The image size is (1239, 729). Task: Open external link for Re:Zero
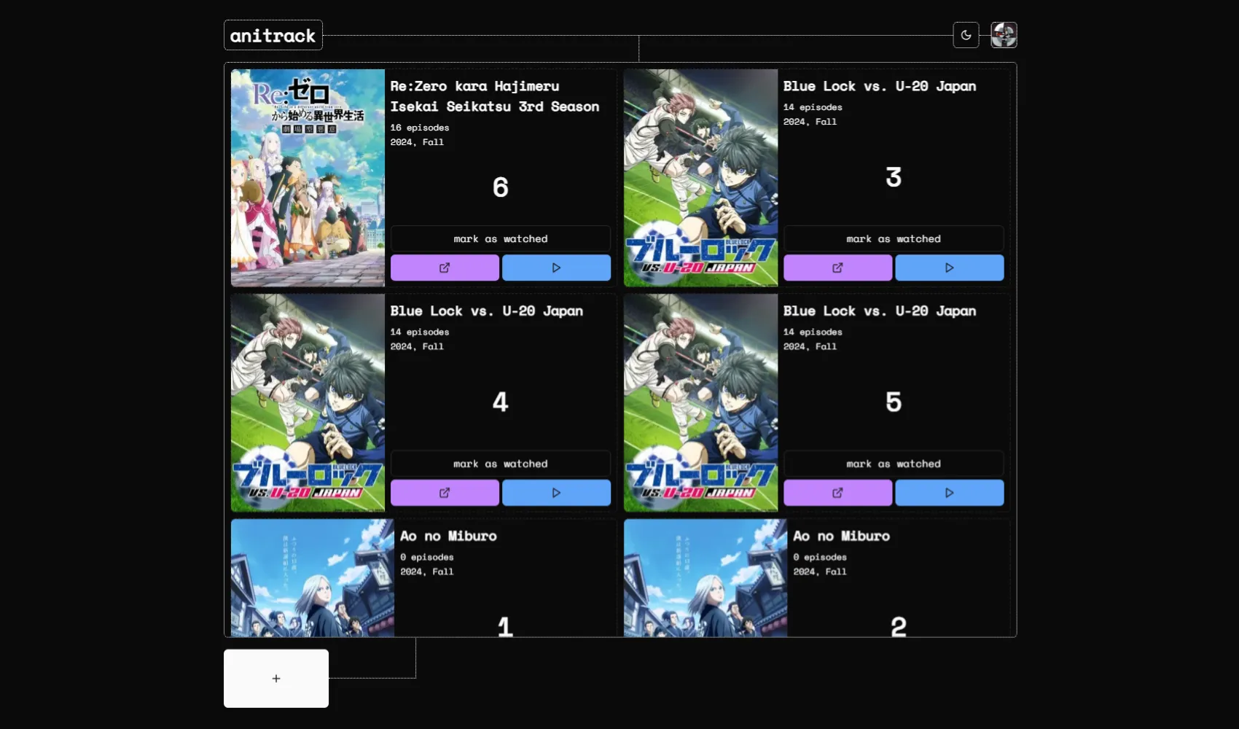click(445, 268)
